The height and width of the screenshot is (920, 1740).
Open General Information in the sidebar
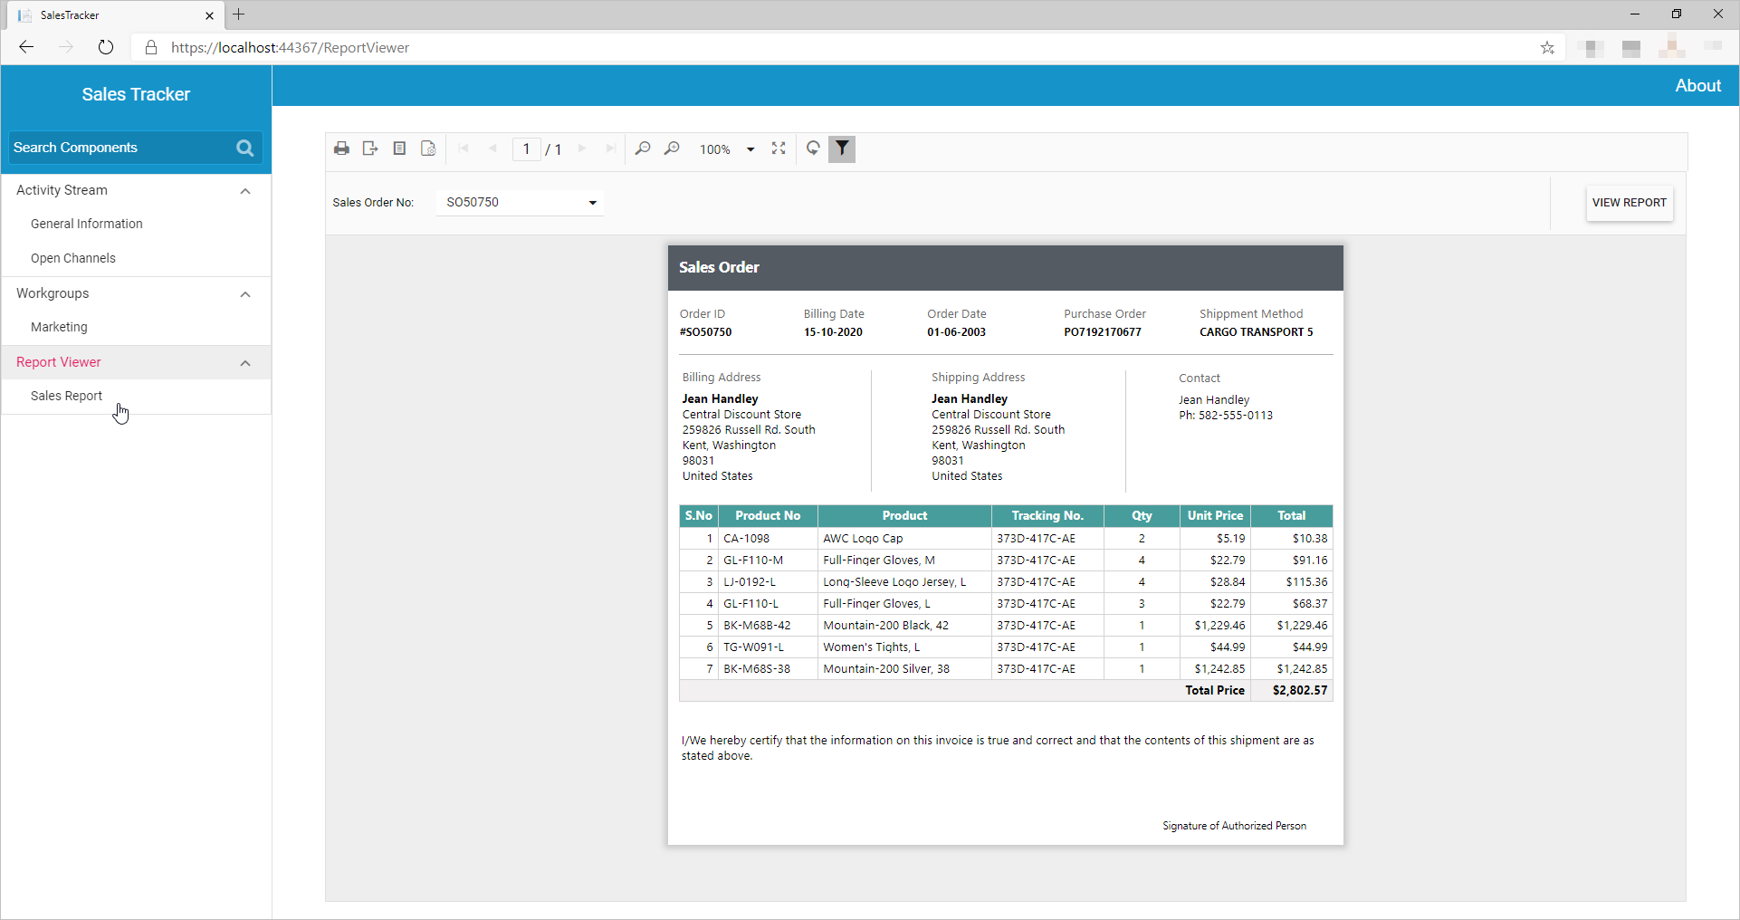coord(87,224)
